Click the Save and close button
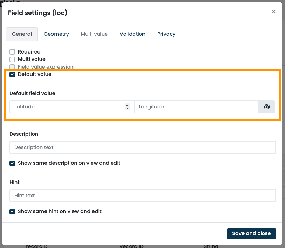 pyautogui.click(x=251, y=233)
